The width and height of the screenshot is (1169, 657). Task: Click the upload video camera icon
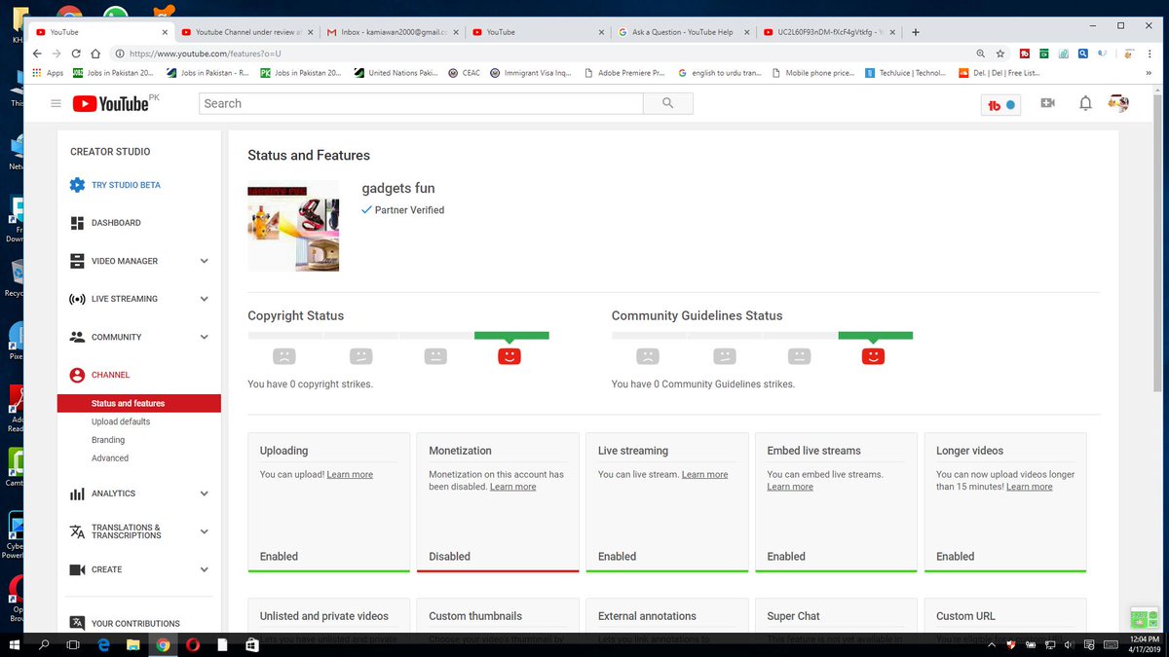point(1047,103)
